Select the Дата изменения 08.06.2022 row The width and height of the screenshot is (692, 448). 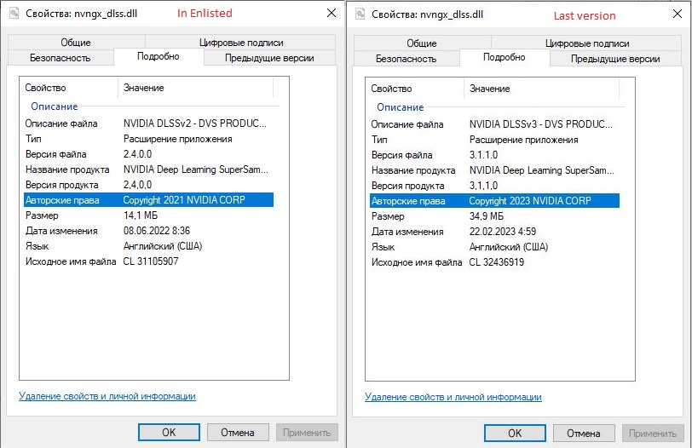(x=147, y=232)
